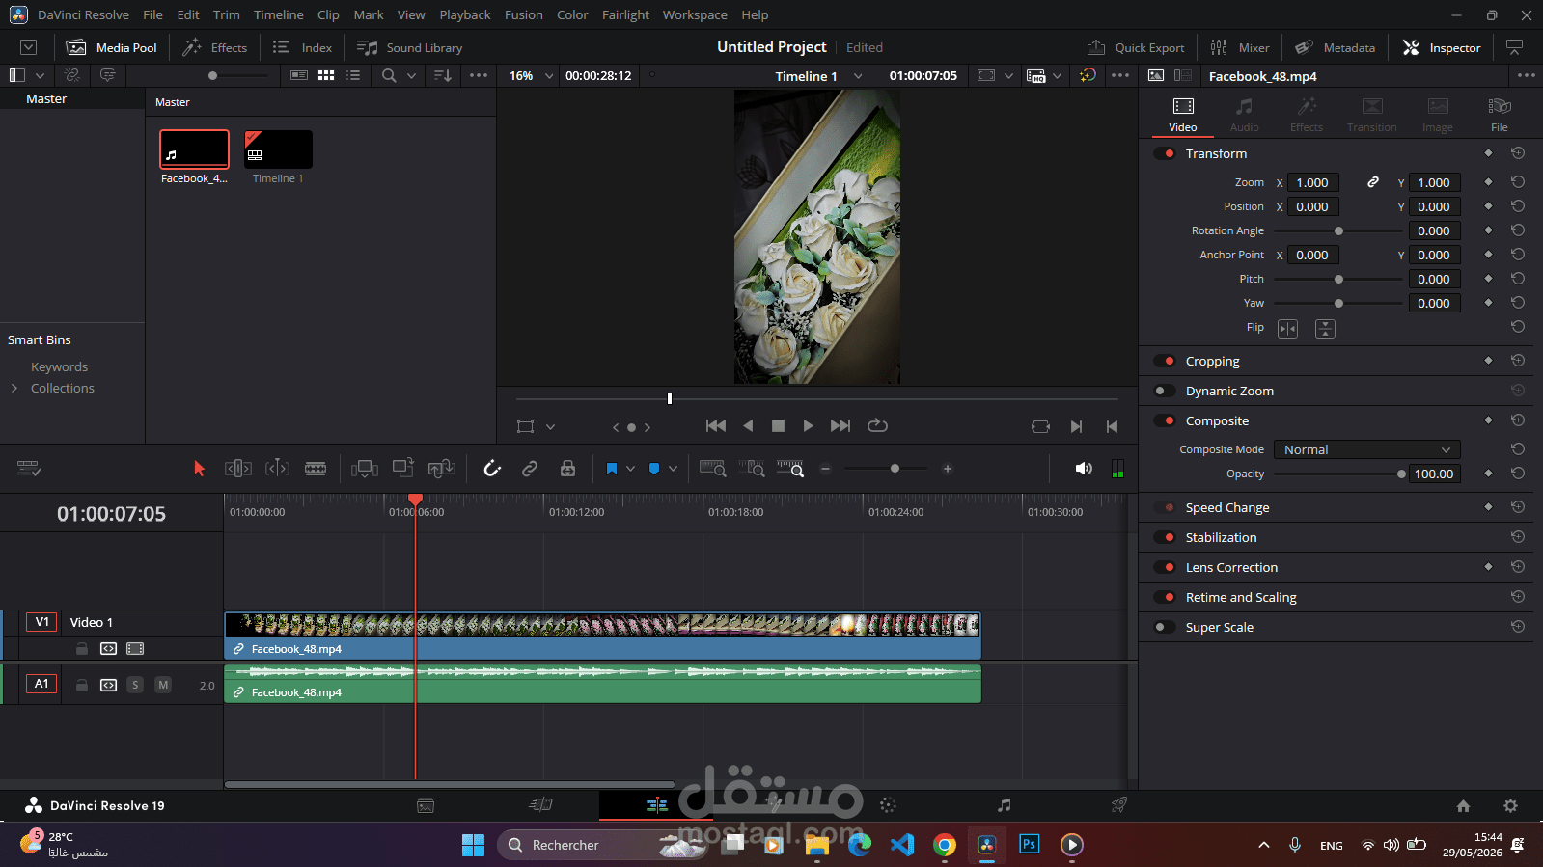The width and height of the screenshot is (1543, 867).
Task: Open the Metadata panel
Action: point(1335,47)
